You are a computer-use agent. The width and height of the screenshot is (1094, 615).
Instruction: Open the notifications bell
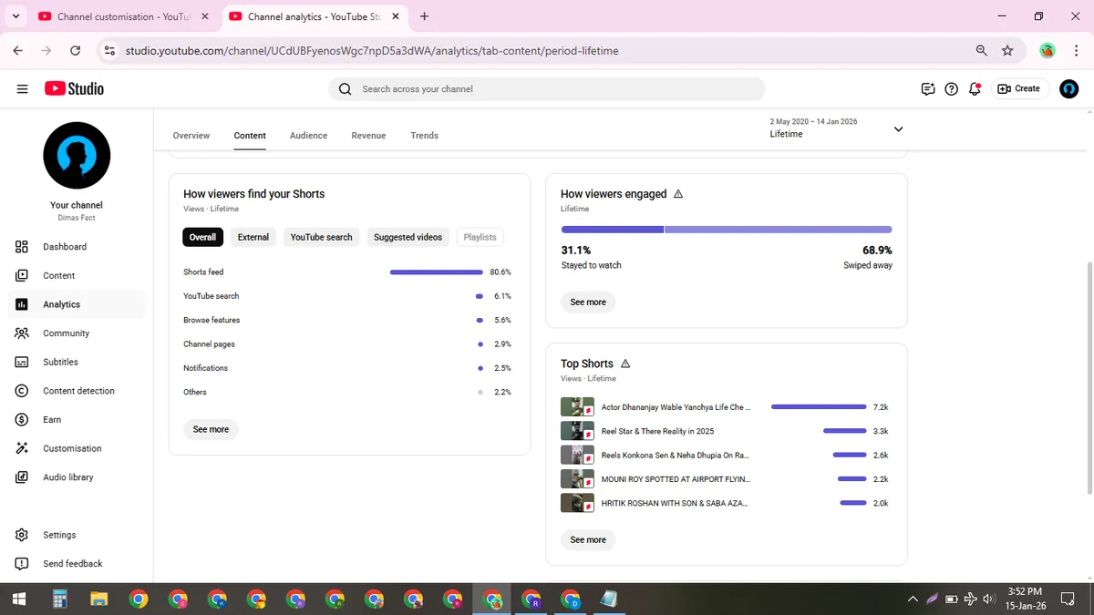975,88
